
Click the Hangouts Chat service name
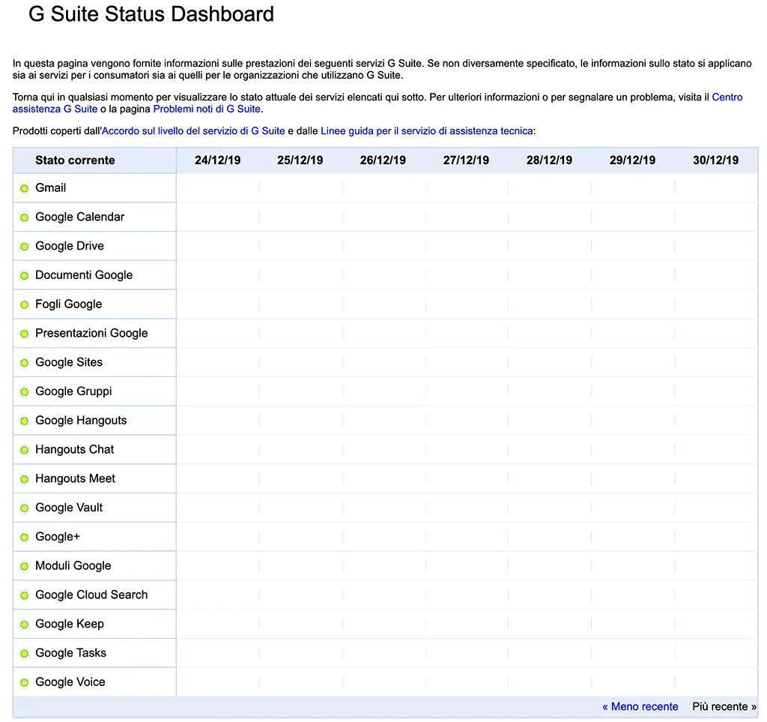(x=74, y=449)
